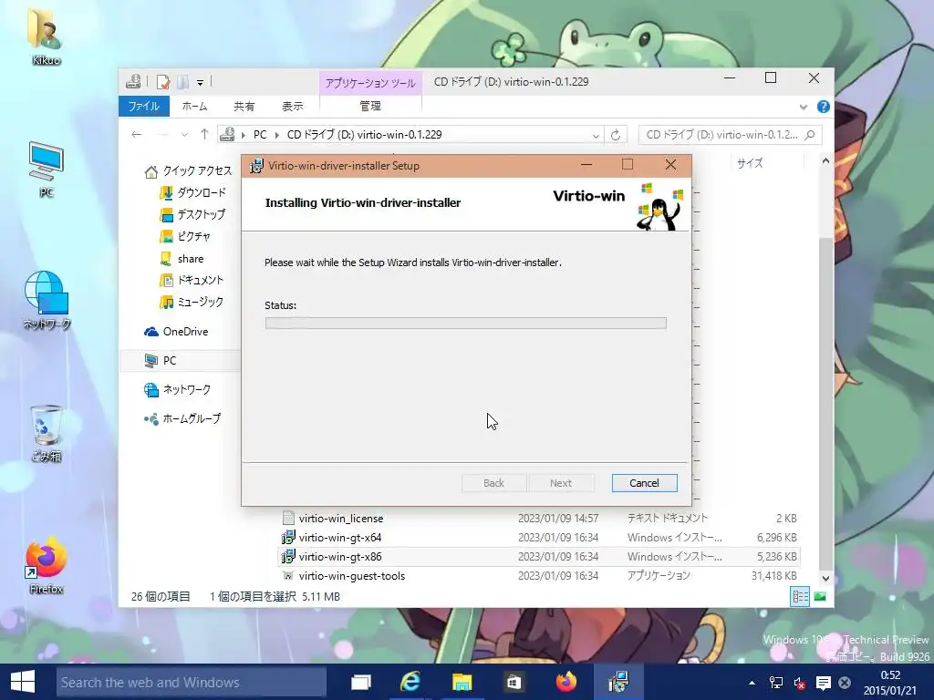This screenshot has height=700, width=934.
Task: Launch Internet Explorer from the taskbar
Action: (x=410, y=682)
